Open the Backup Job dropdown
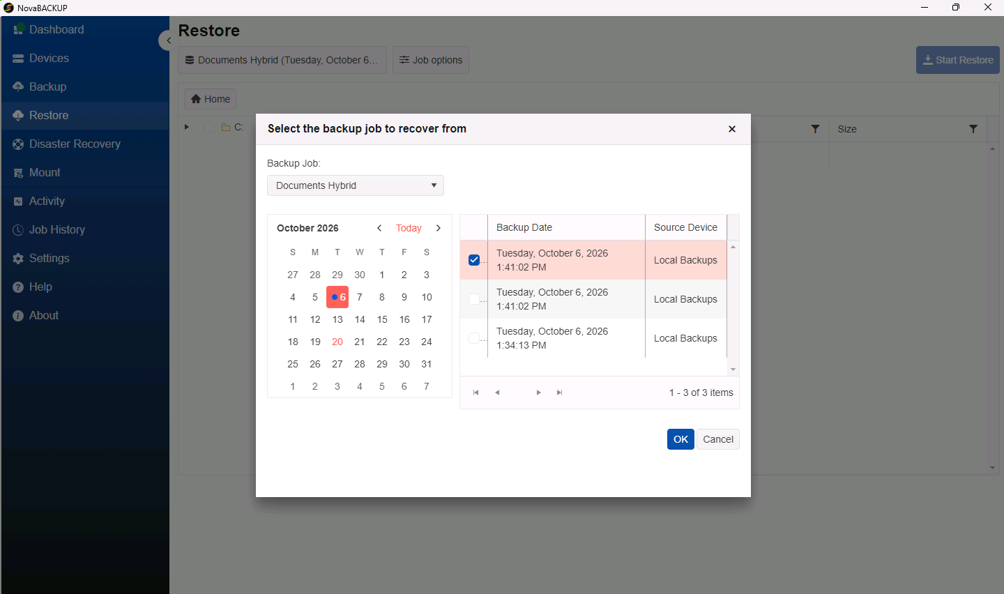This screenshot has height=594, width=1004. click(x=356, y=185)
